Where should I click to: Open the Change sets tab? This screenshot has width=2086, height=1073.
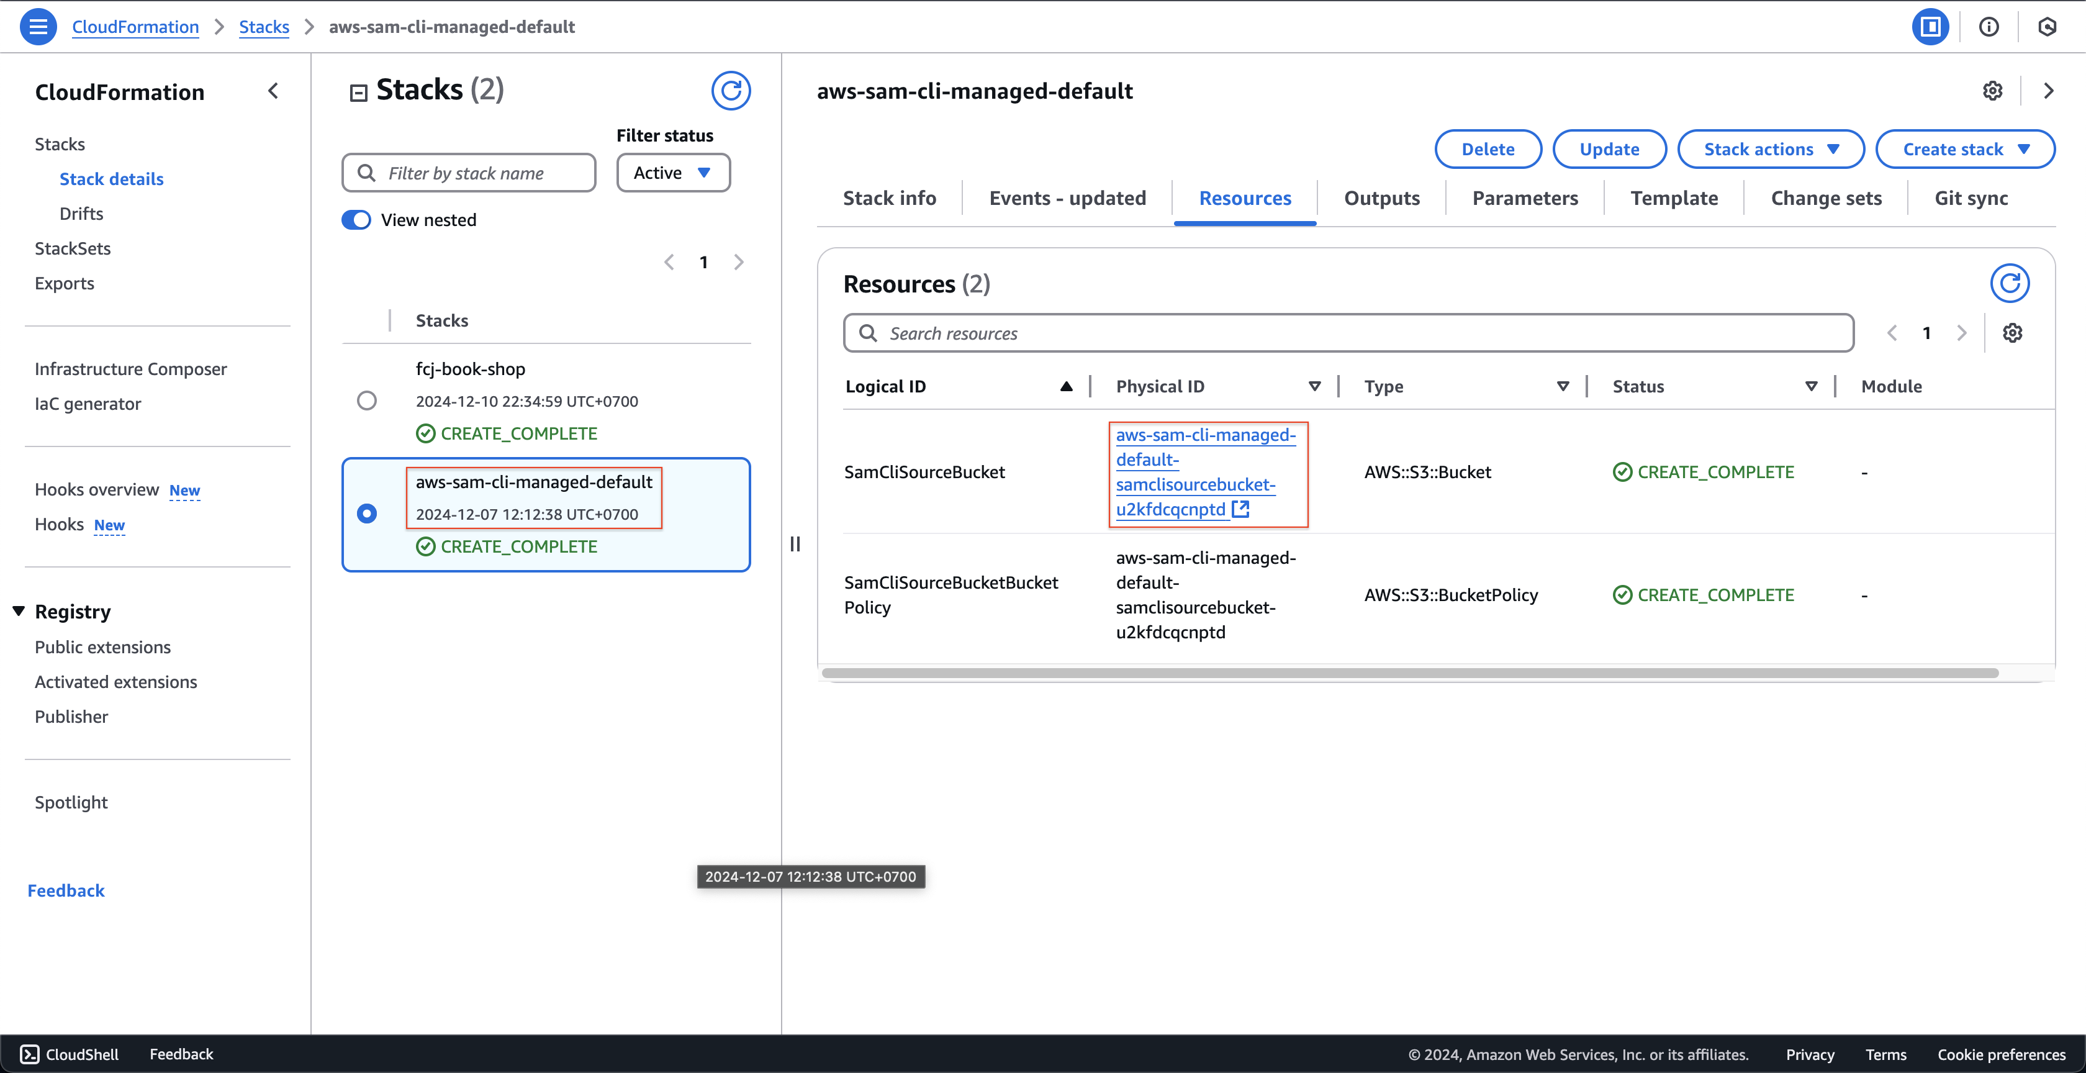click(1826, 199)
